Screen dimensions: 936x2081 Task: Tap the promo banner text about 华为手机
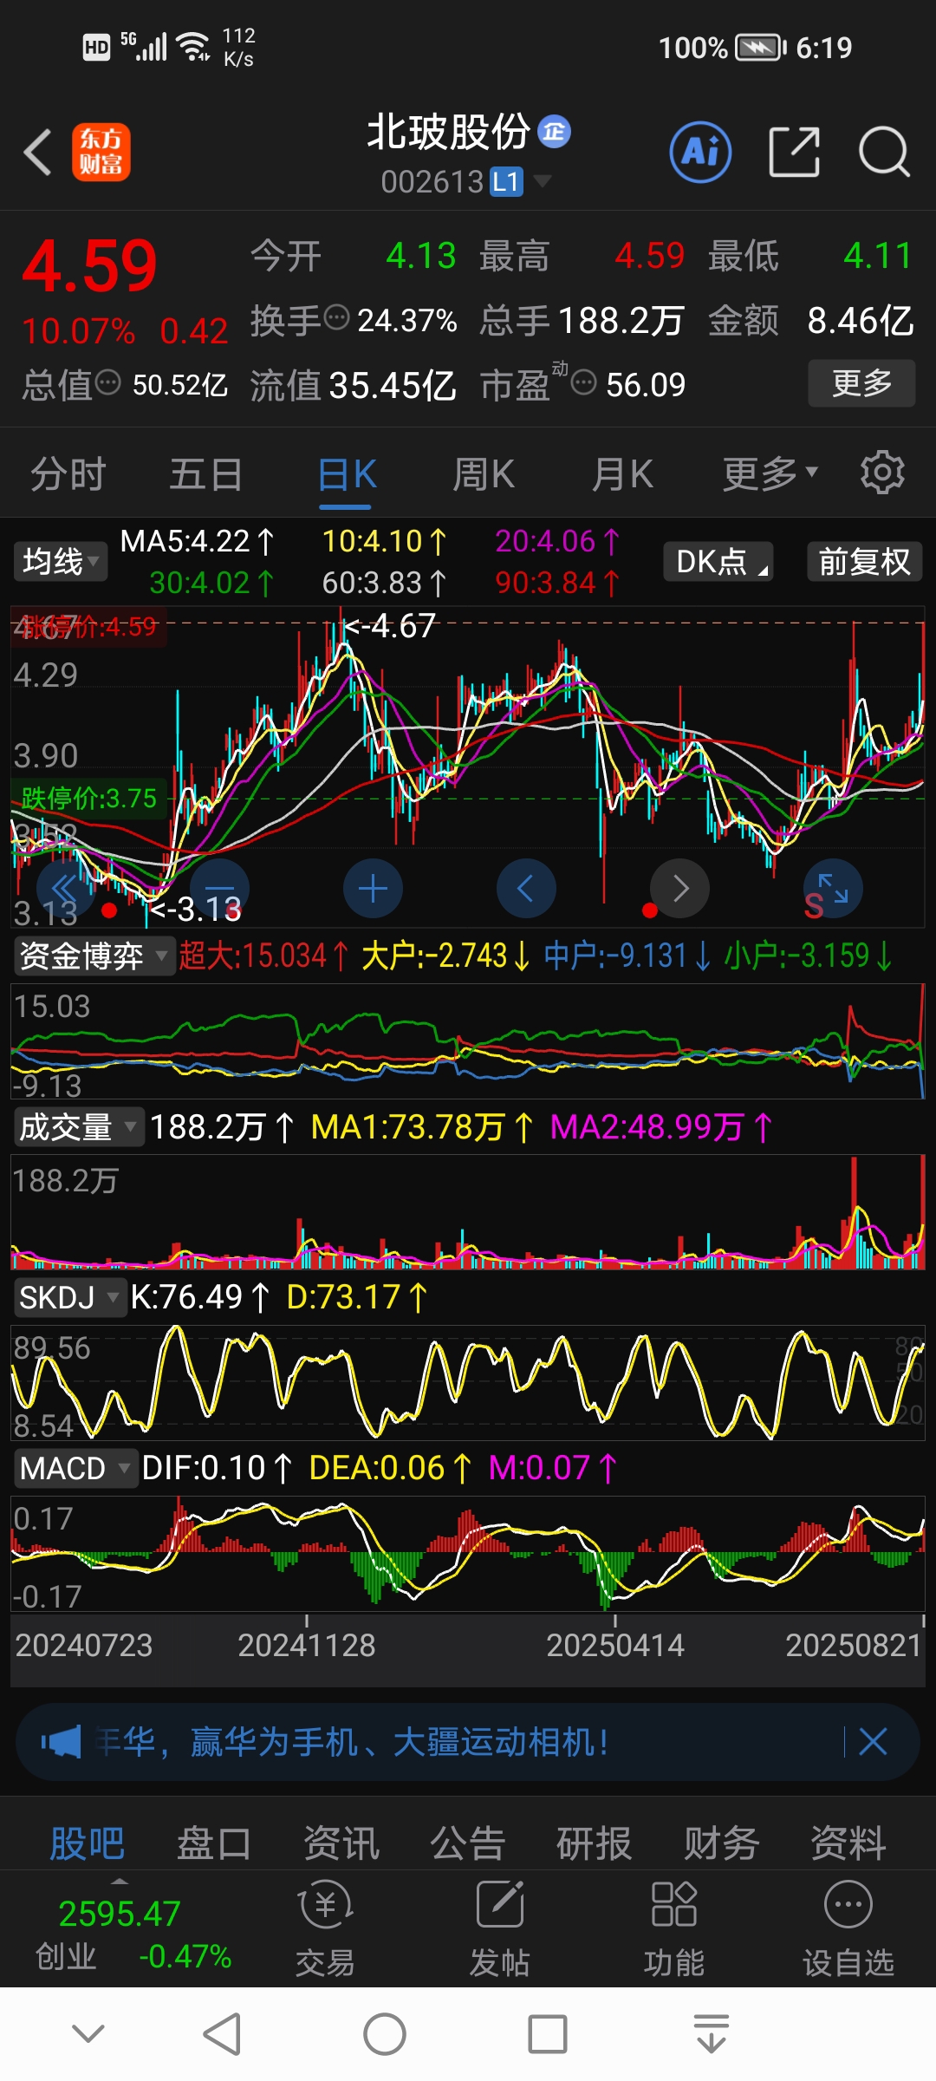[352, 1741]
